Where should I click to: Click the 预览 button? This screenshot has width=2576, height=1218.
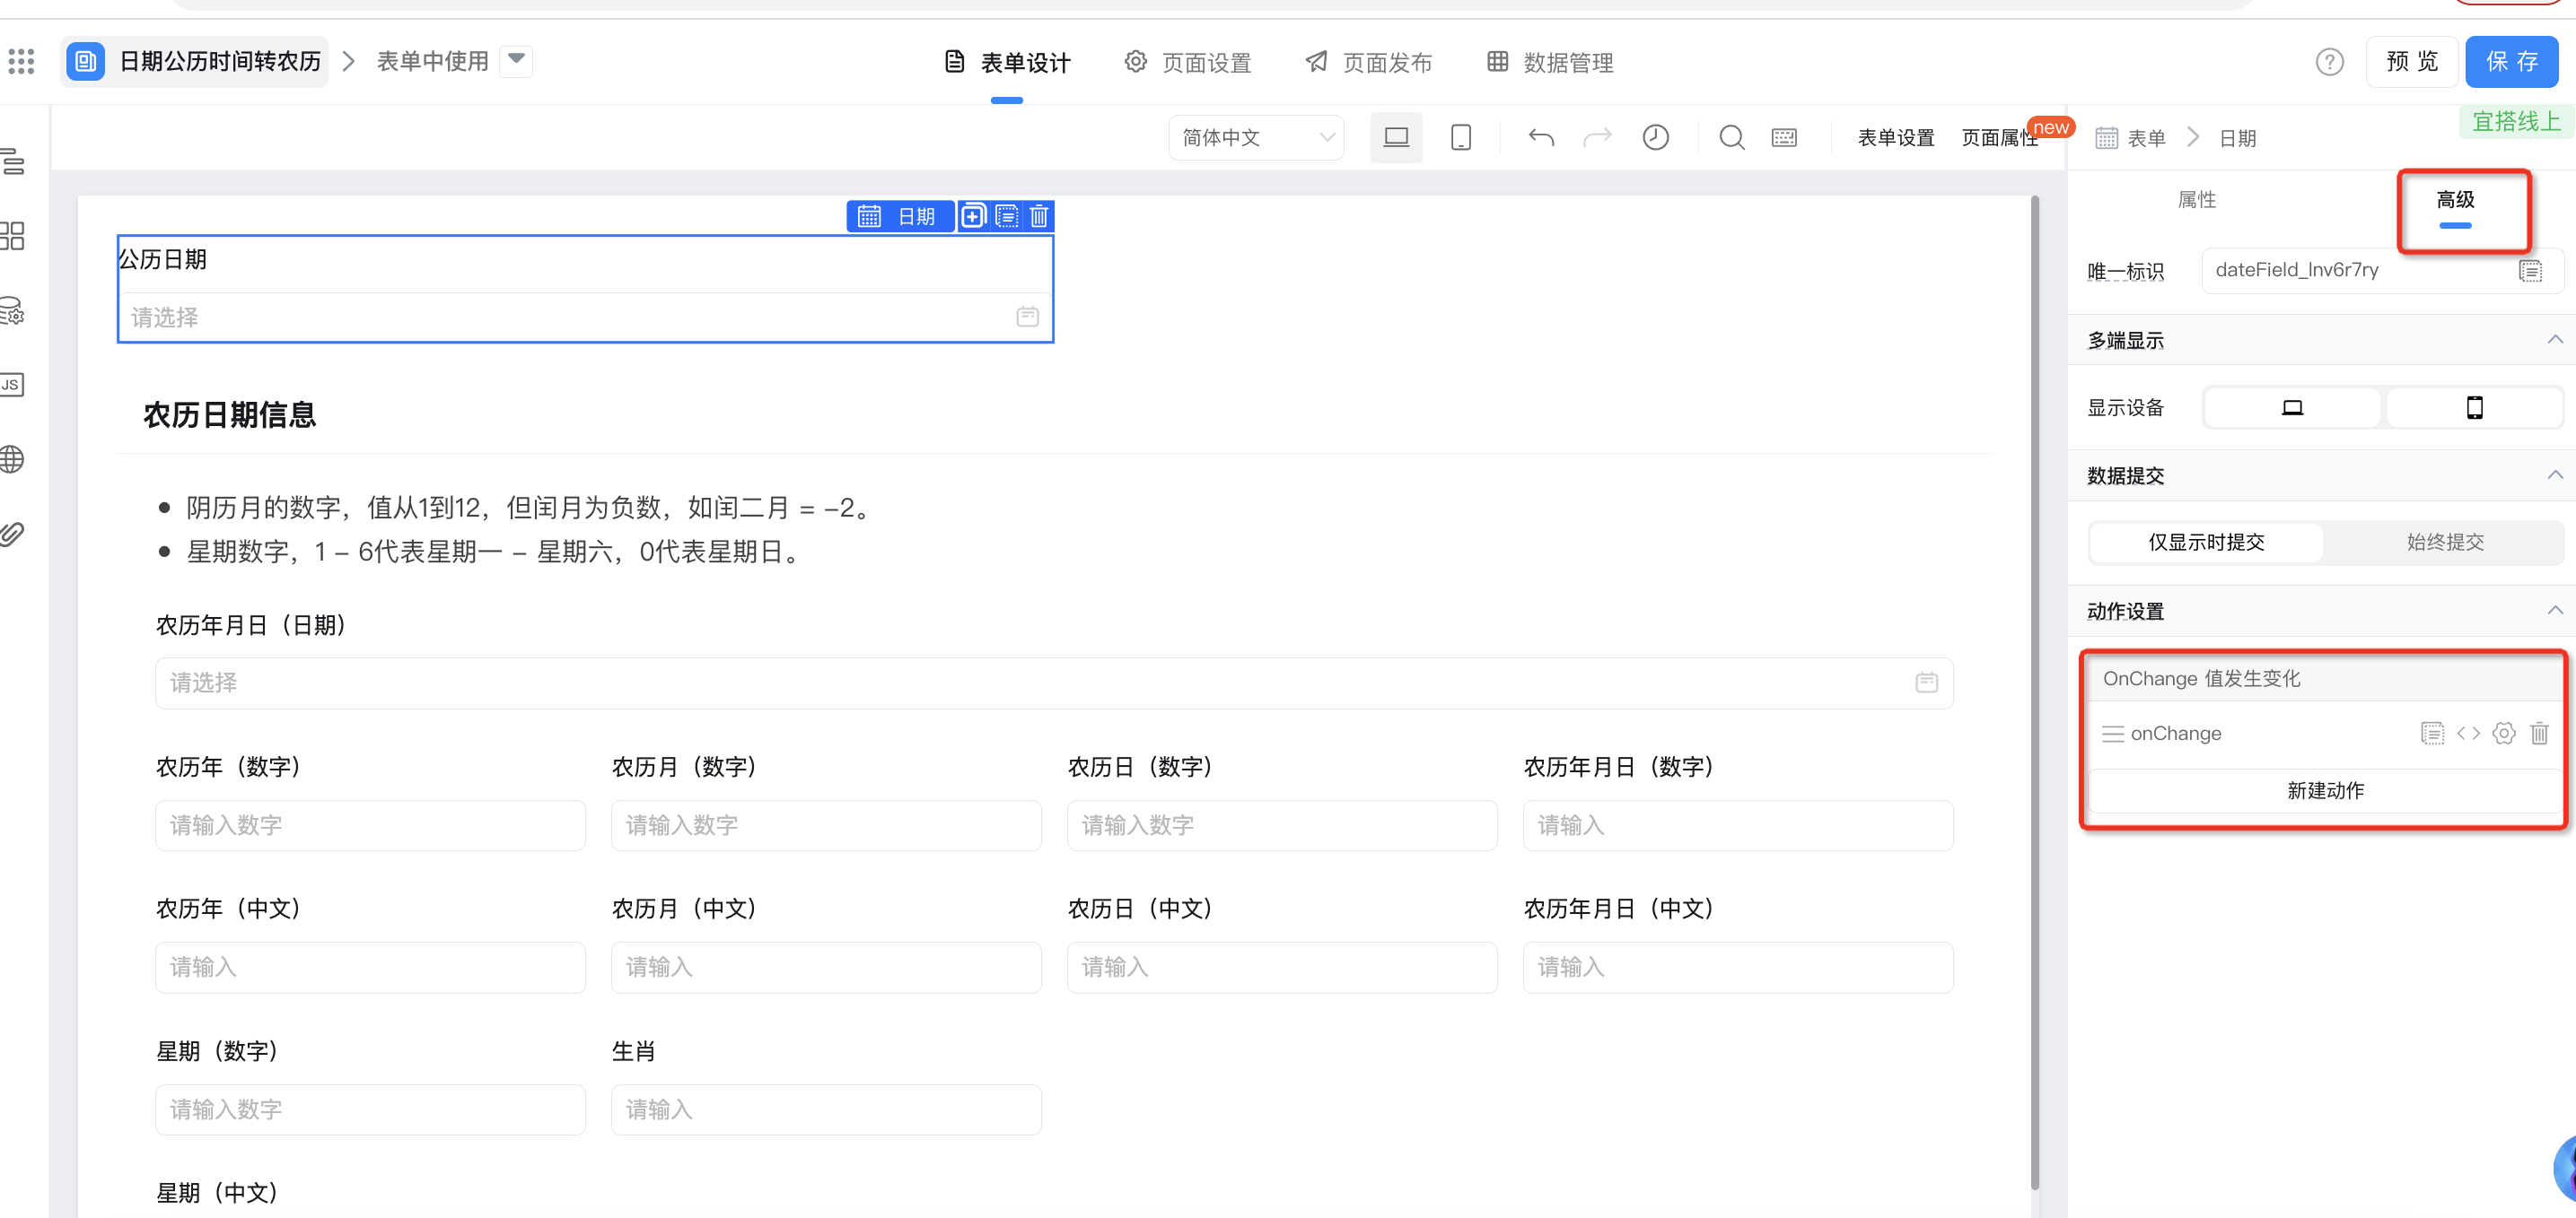pyautogui.click(x=2411, y=62)
